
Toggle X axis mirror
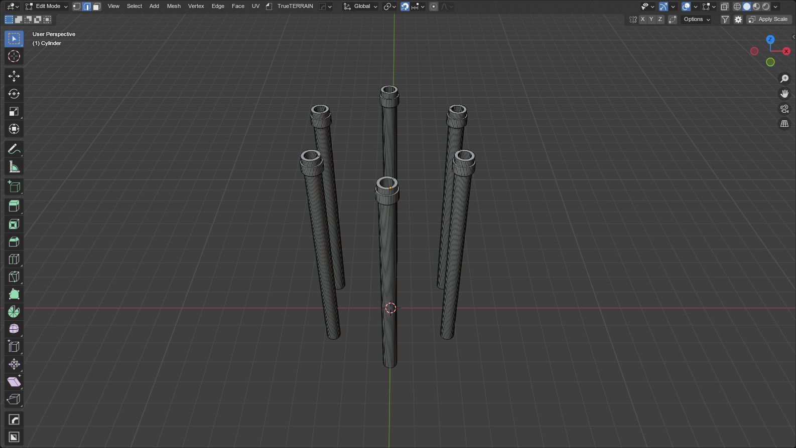(x=642, y=20)
